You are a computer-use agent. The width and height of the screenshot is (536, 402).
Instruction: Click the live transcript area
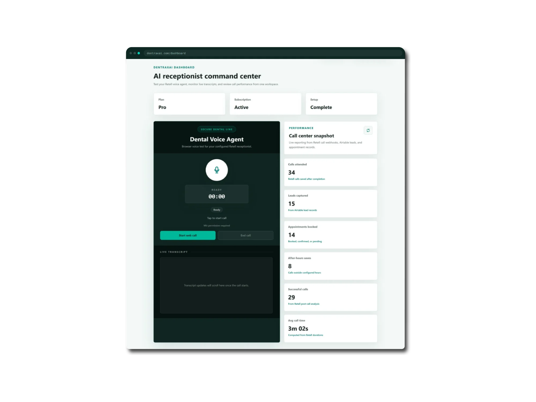(216, 285)
